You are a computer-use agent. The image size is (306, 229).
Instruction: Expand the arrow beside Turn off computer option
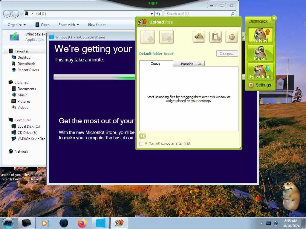pyautogui.click(x=146, y=144)
